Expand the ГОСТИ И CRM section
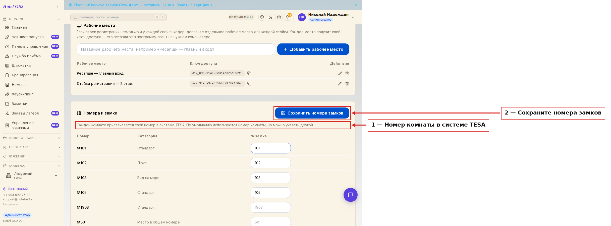 pos(32,147)
